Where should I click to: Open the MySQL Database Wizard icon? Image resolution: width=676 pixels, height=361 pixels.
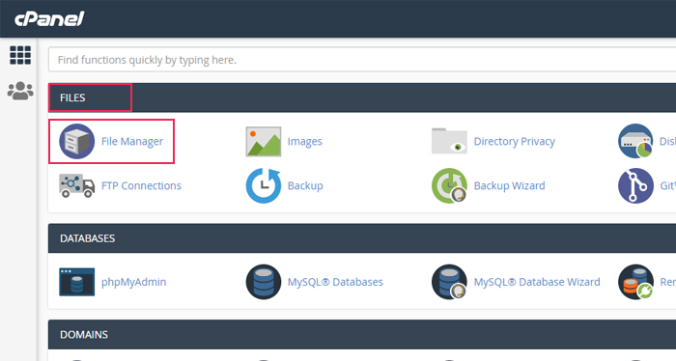click(449, 282)
